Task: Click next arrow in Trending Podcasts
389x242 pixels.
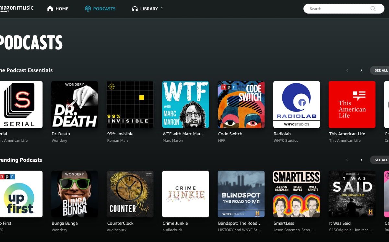Action: click(361, 160)
